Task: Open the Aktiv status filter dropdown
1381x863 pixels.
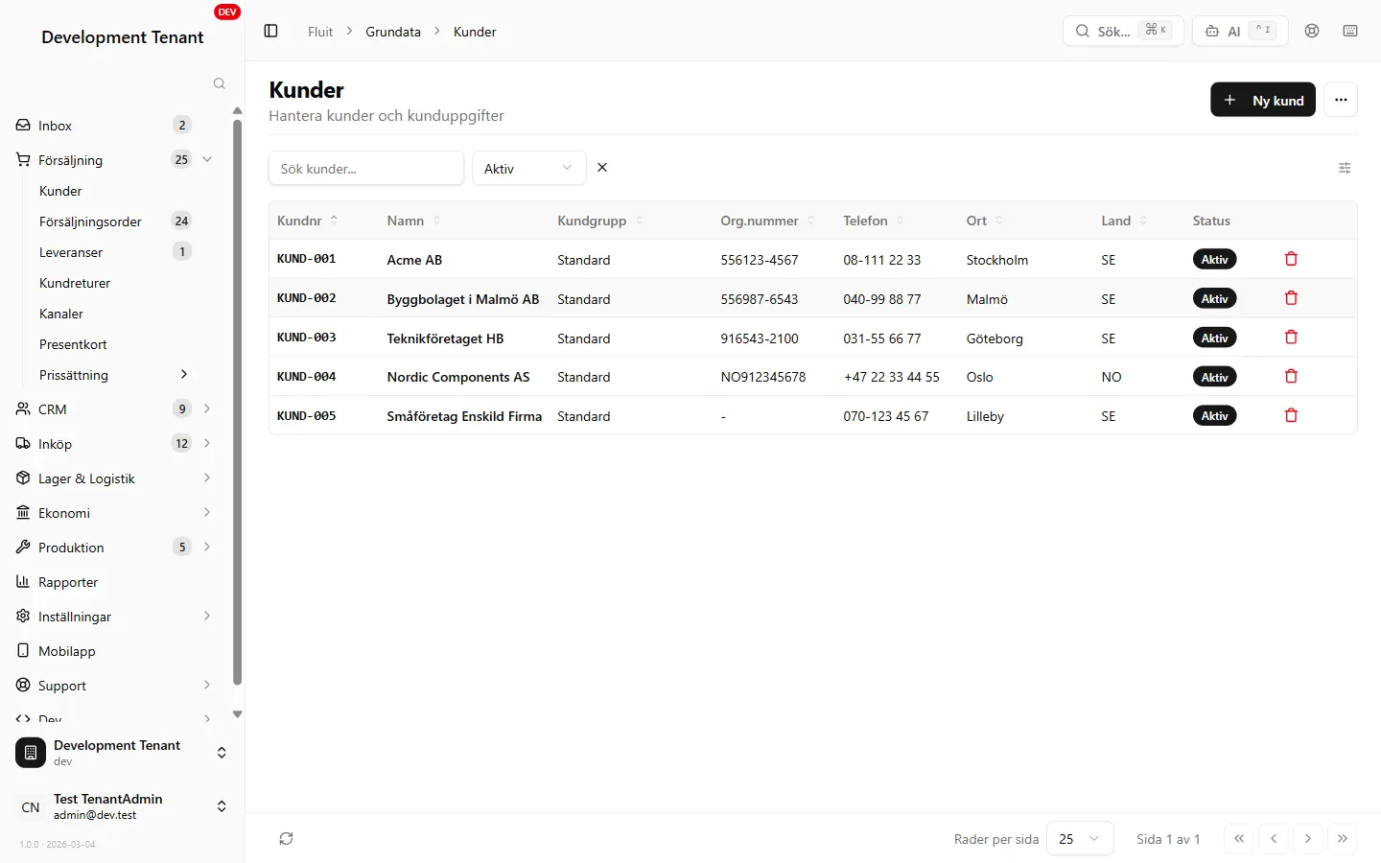Action: [x=528, y=168]
